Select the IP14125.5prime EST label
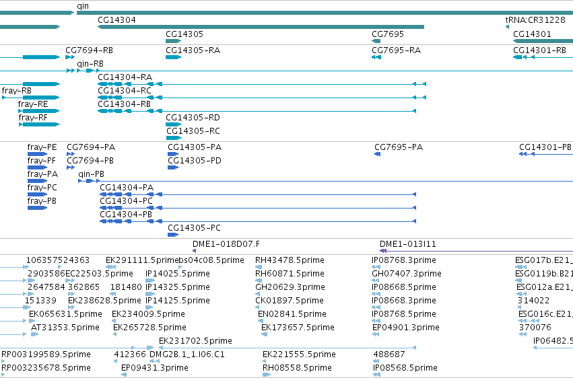This screenshot has width=573, height=378. point(178,301)
